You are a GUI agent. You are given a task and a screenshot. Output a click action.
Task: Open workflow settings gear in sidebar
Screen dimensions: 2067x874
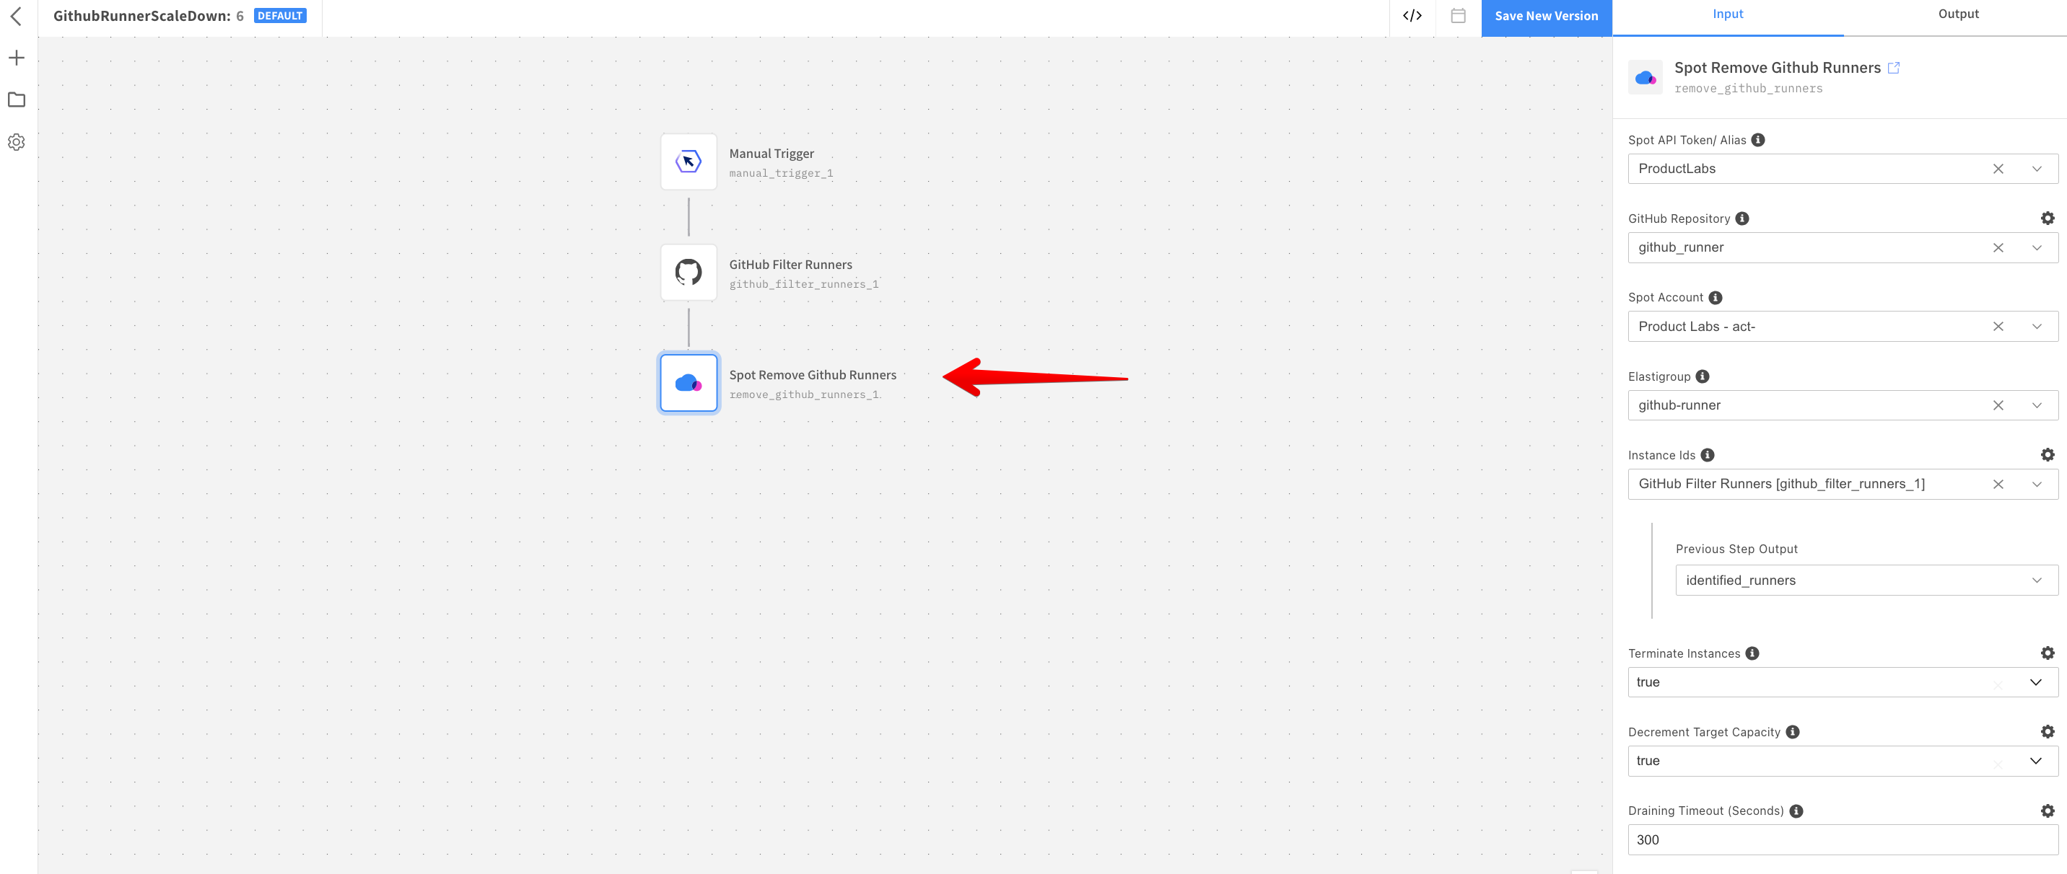(x=16, y=142)
